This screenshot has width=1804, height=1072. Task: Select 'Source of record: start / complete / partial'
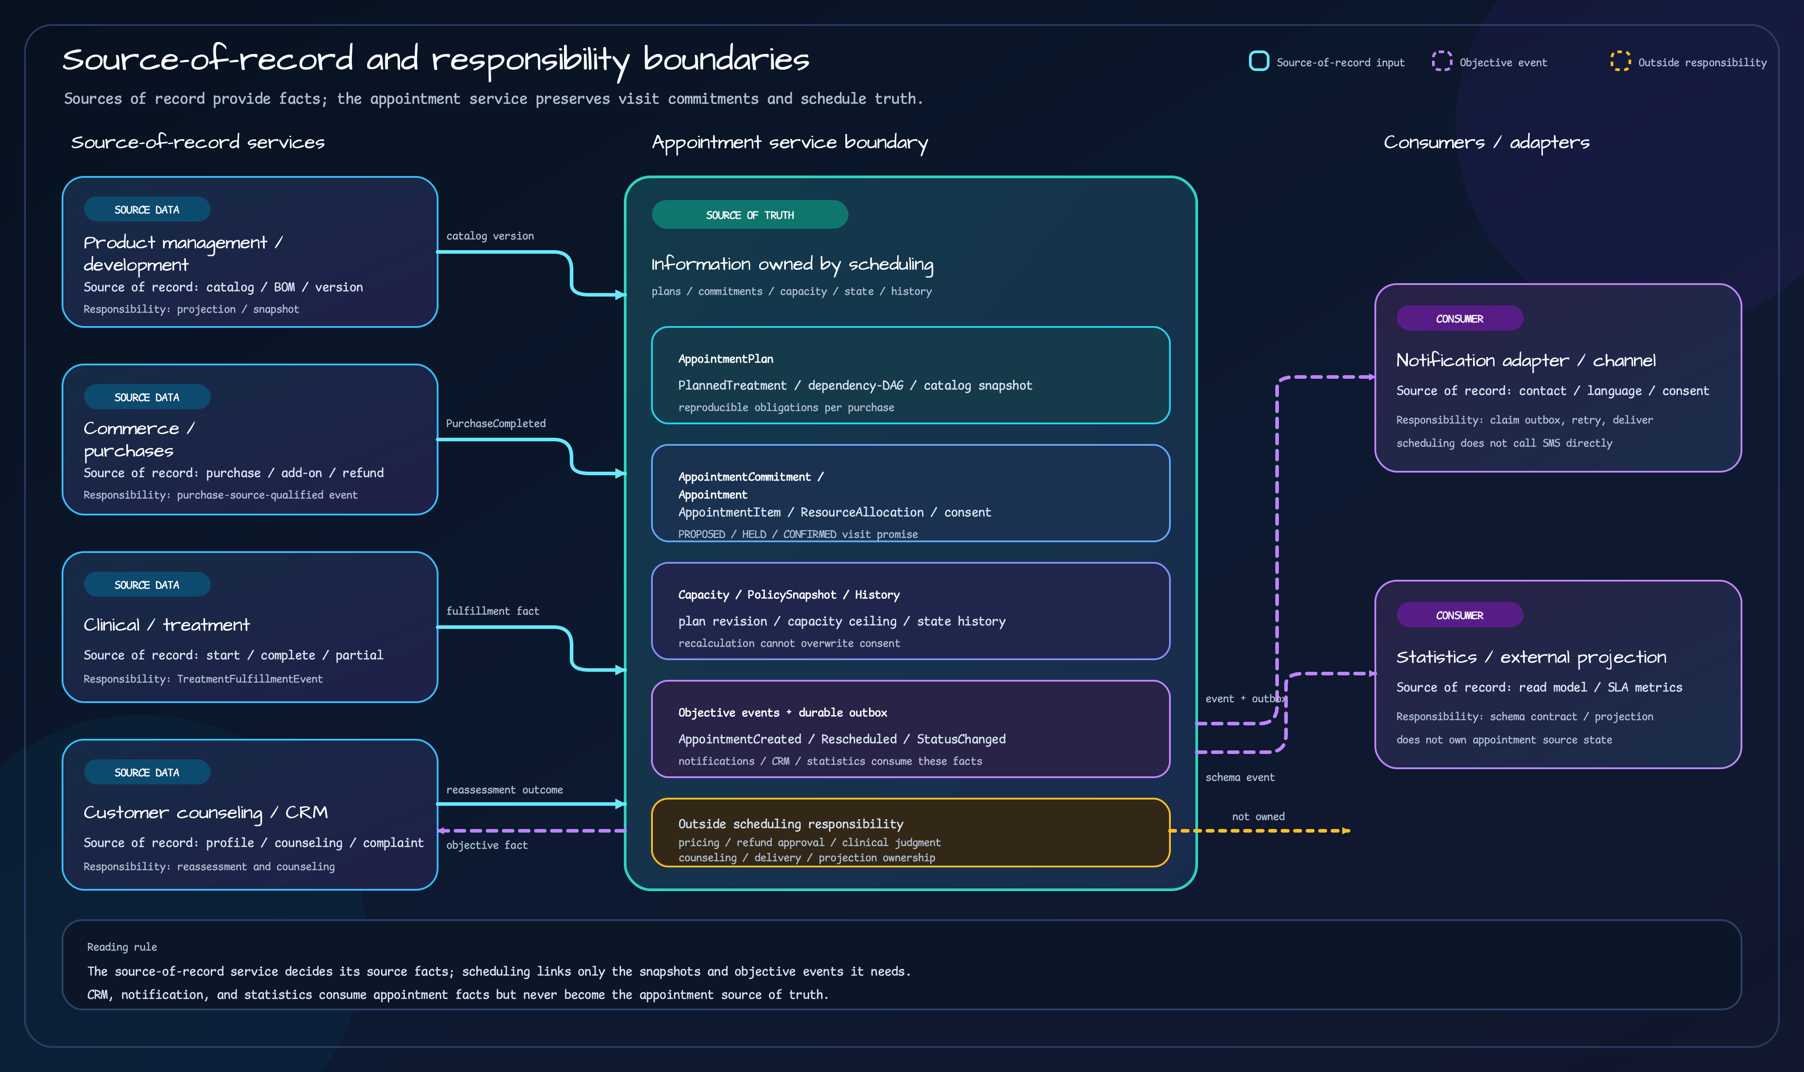(233, 655)
